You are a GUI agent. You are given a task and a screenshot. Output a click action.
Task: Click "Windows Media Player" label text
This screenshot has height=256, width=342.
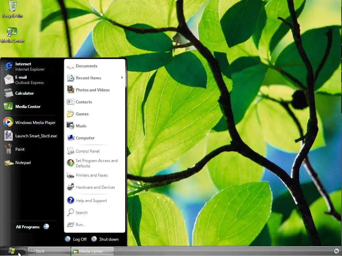point(35,123)
